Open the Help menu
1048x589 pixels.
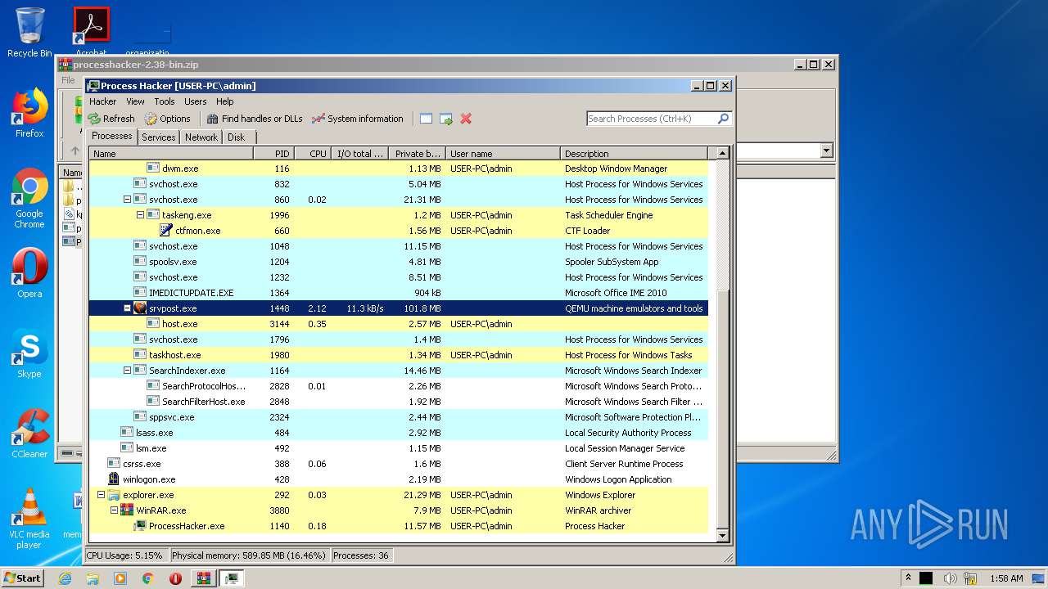coord(225,101)
